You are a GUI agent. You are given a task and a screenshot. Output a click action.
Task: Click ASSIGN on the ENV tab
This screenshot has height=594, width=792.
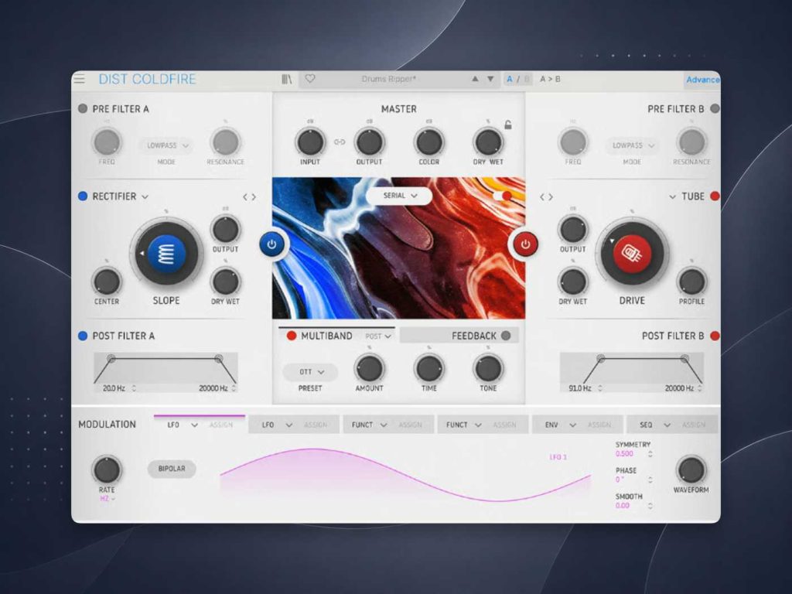[599, 425]
